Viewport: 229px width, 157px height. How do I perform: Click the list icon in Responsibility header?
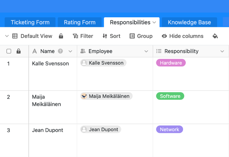pos(159,51)
